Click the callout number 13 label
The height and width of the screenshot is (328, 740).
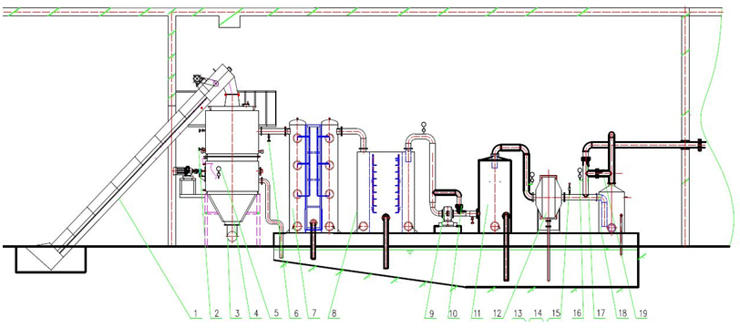pos(519,313)
